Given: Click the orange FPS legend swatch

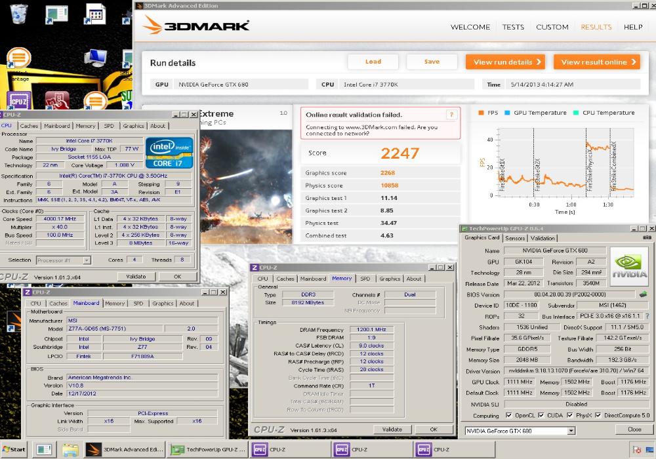Looking at the screenshot, I should point(481,112).
